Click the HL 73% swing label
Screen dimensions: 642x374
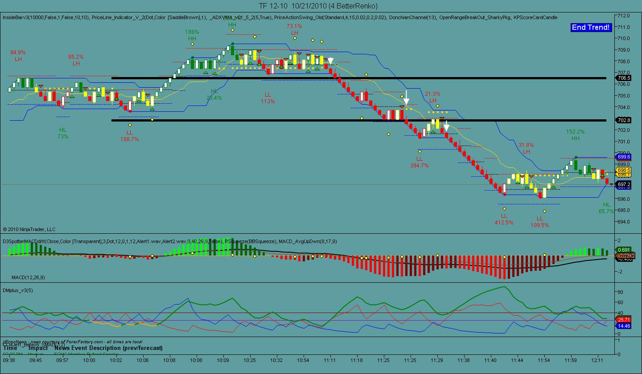click(63, 133)
